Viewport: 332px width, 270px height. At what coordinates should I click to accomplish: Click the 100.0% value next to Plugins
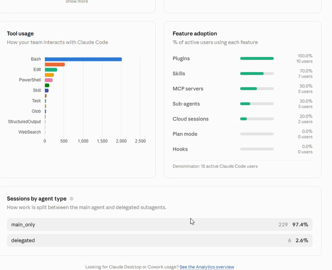pyautogui.click(x=305, y=56)
